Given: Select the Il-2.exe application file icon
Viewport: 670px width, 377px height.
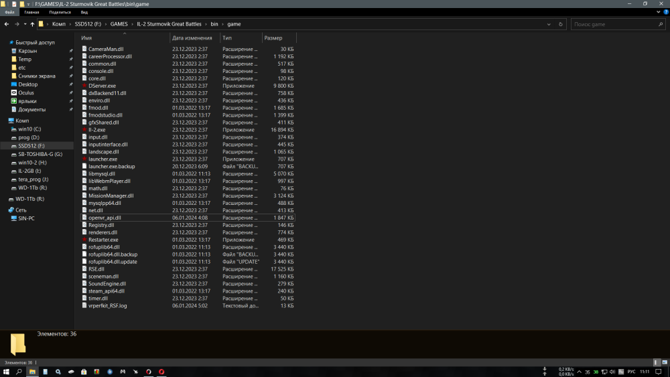Looking at the screenshot, I should (84, 129).
